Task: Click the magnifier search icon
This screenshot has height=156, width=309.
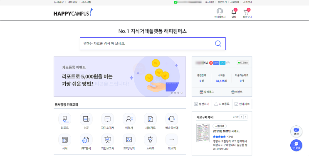Action: 218,44
